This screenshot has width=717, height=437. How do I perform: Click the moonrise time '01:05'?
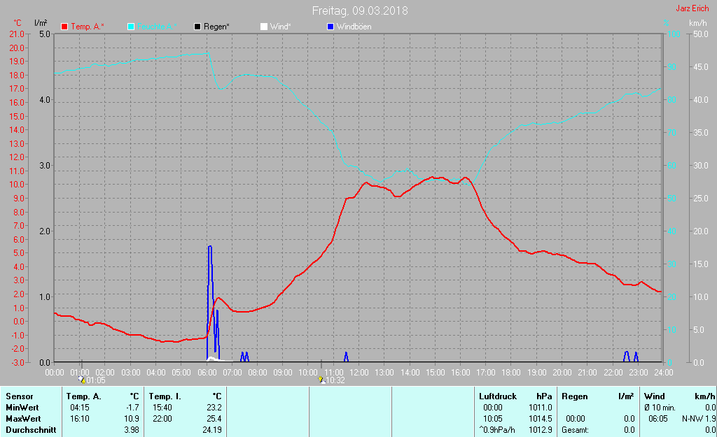96,380
